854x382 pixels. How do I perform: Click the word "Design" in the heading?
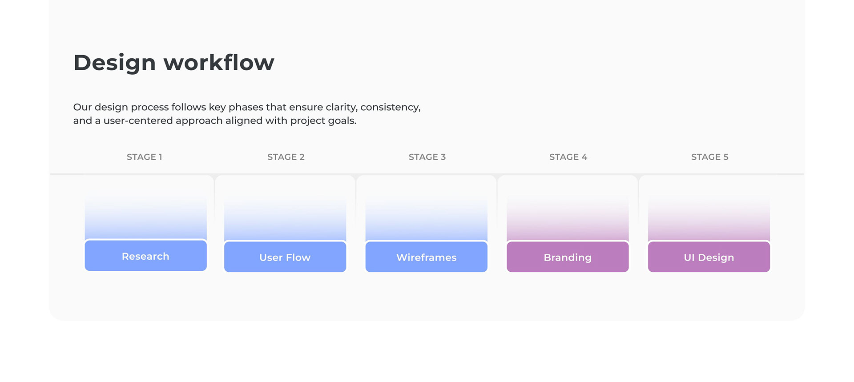tap(114, 63)
